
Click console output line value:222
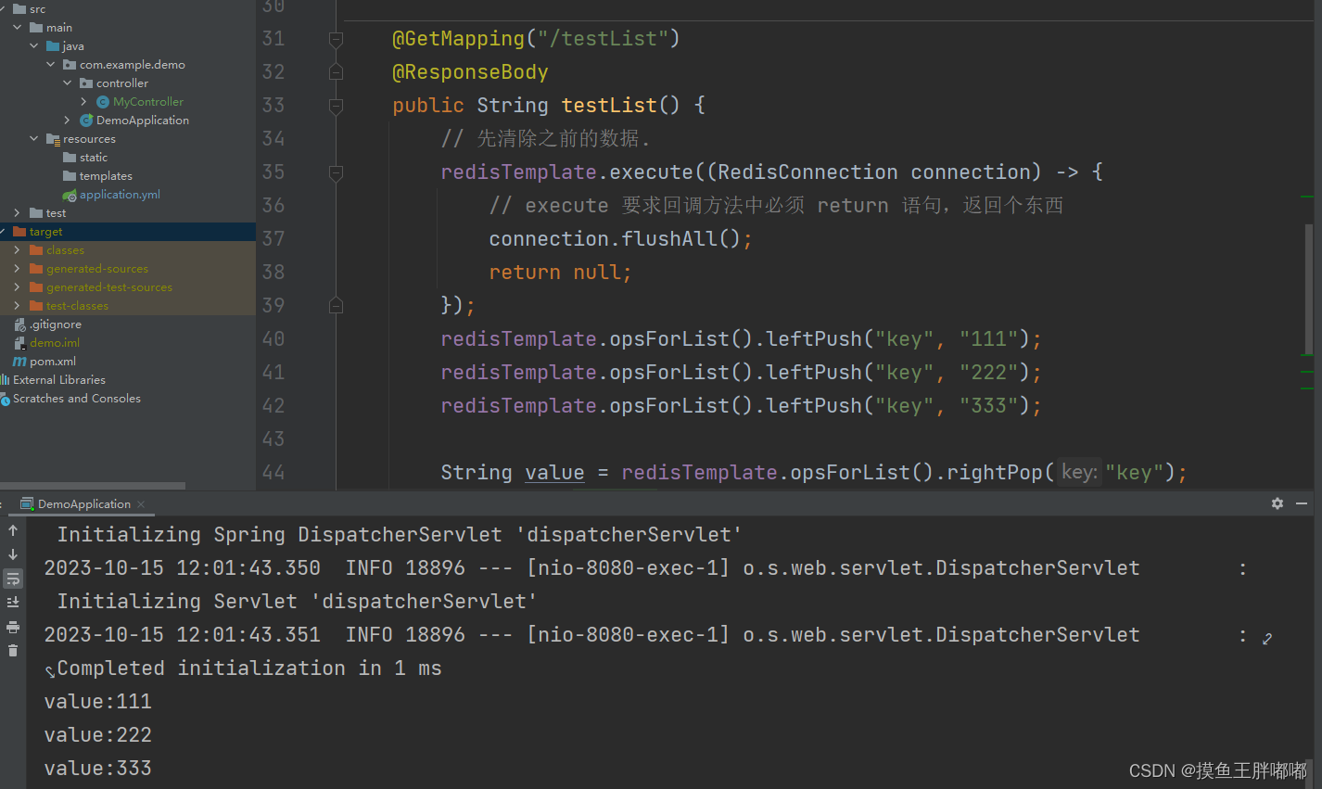click(97, 735)
